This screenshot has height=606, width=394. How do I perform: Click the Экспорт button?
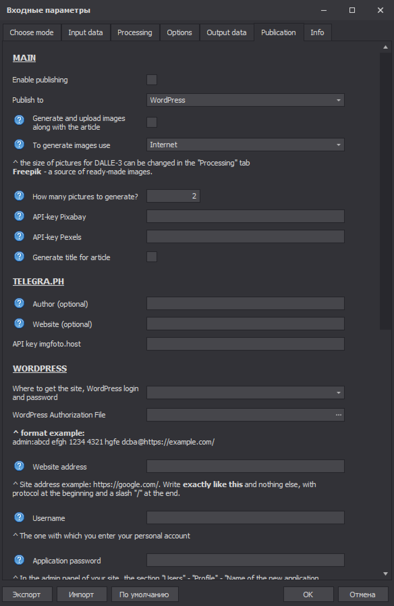[x=27, y=595]
